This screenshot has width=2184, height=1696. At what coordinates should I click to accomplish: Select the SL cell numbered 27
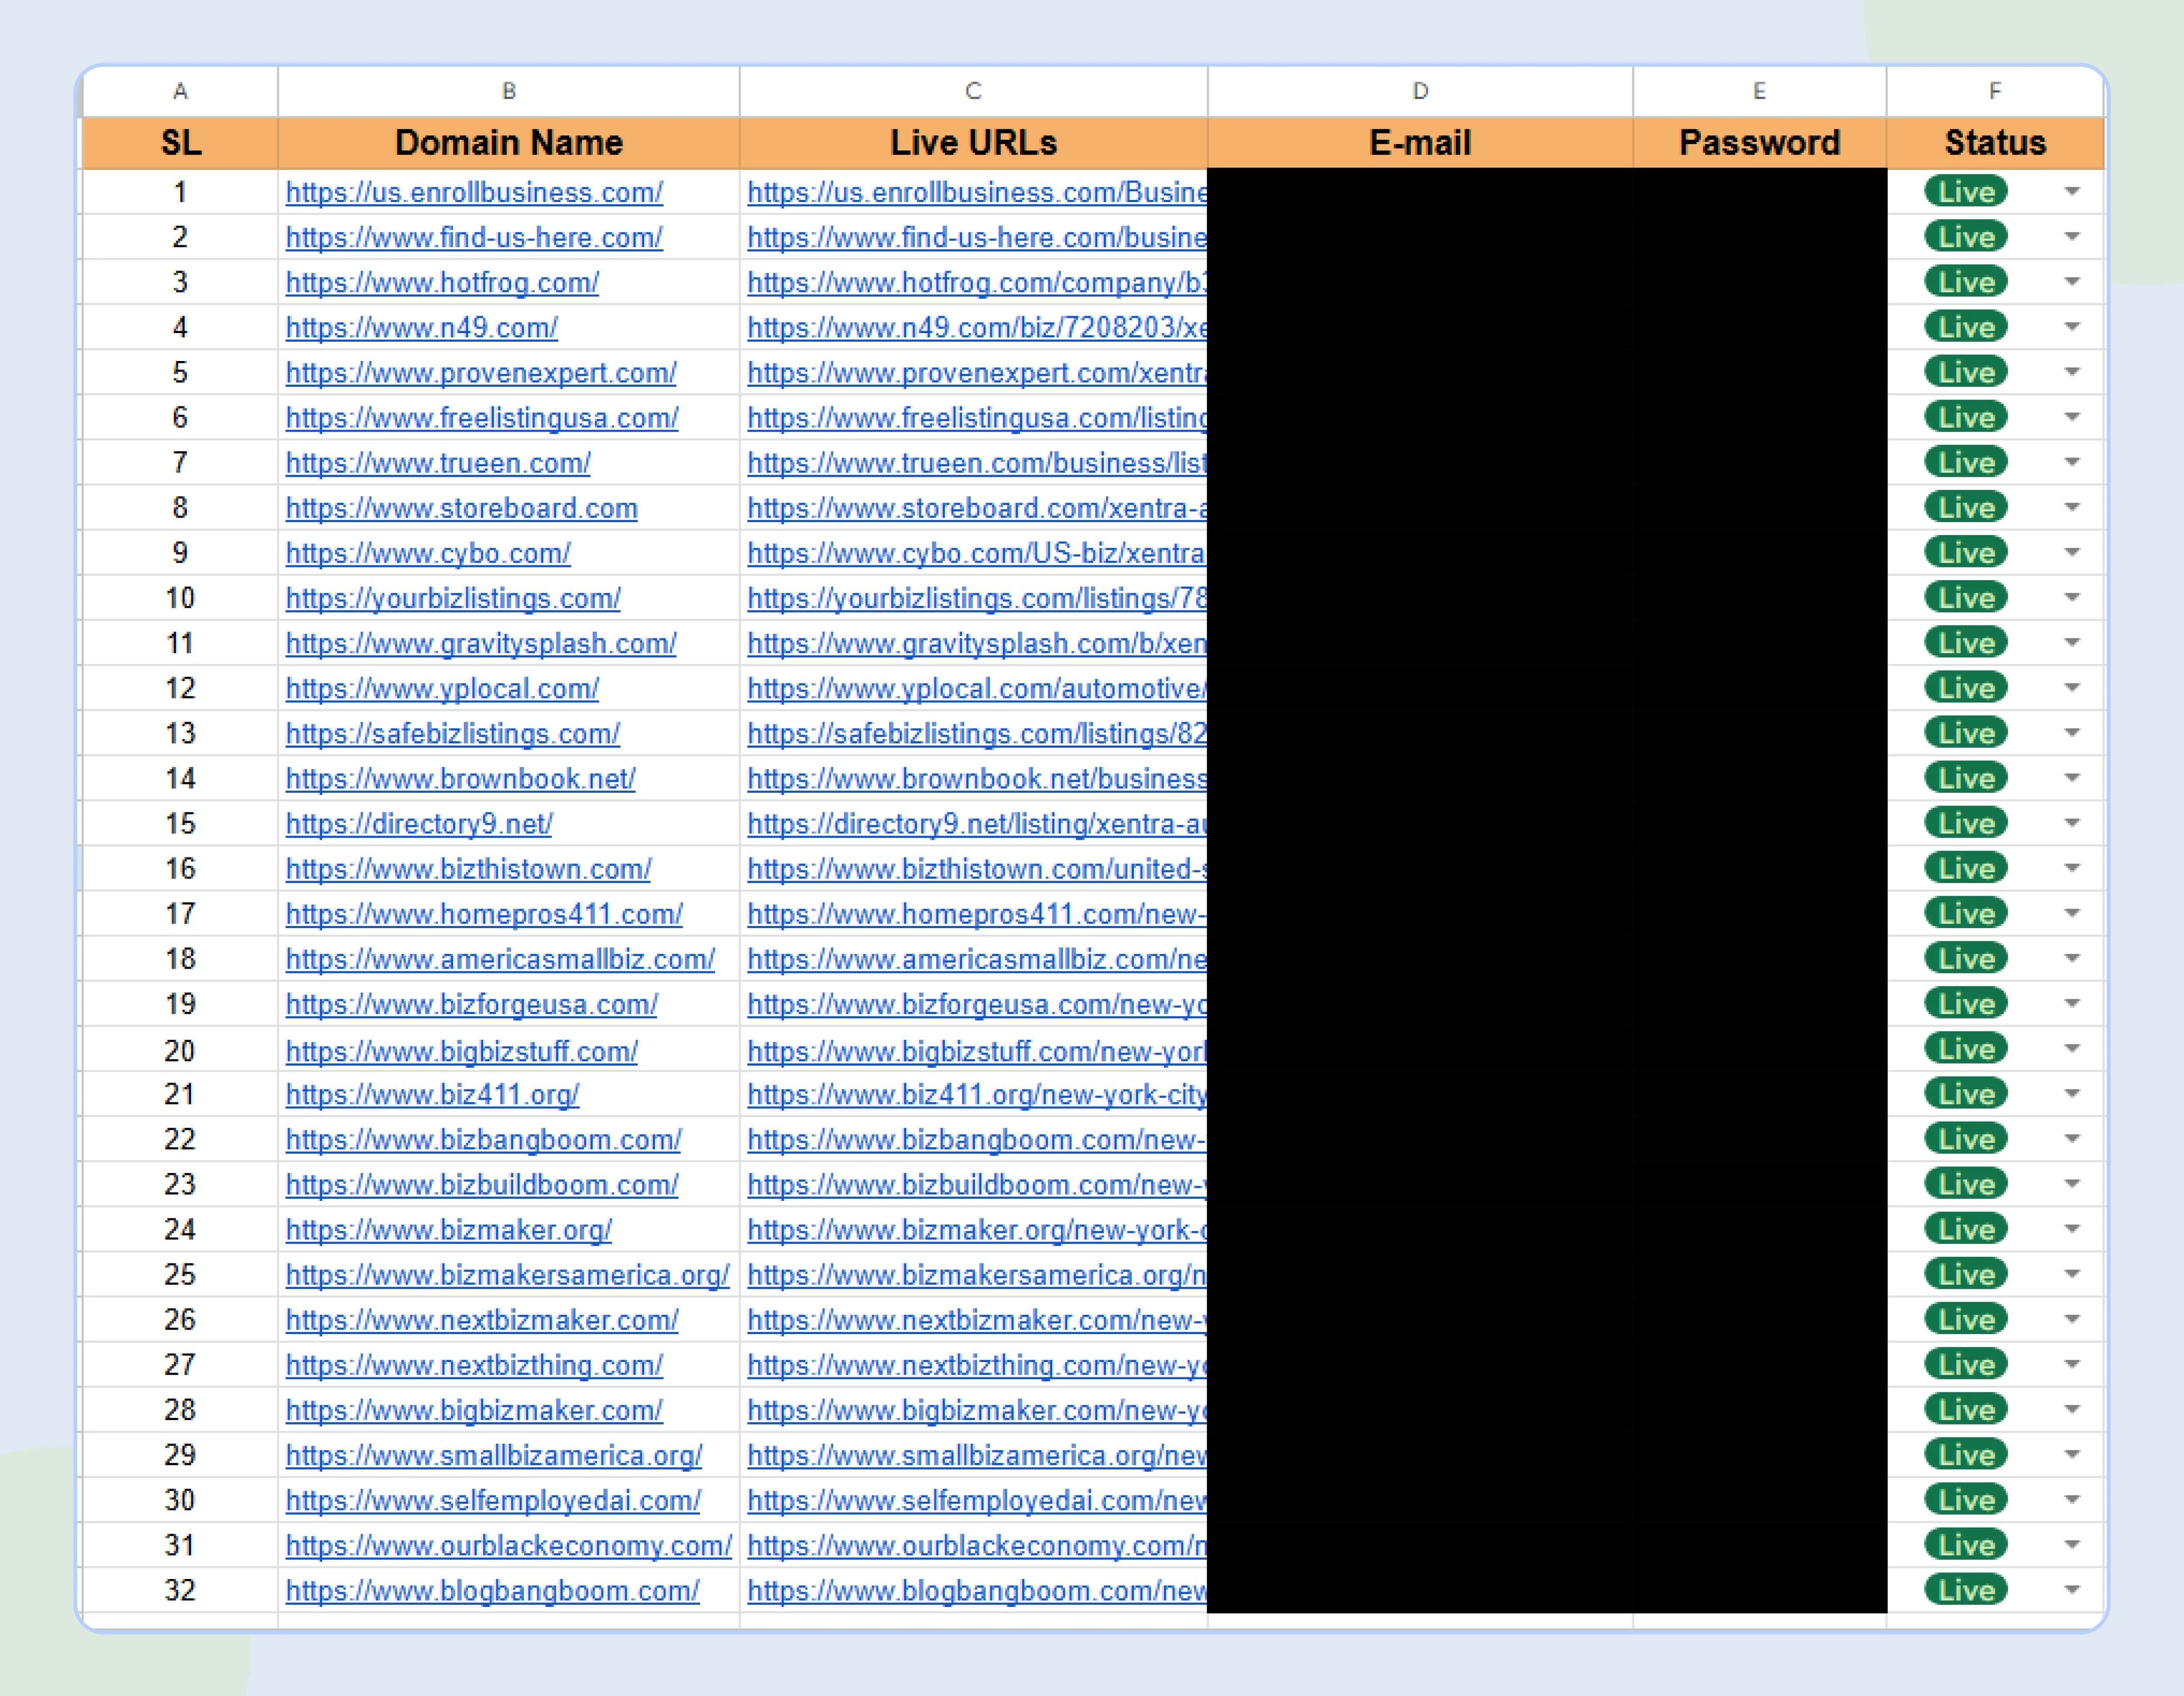(x=180, y=1365)
